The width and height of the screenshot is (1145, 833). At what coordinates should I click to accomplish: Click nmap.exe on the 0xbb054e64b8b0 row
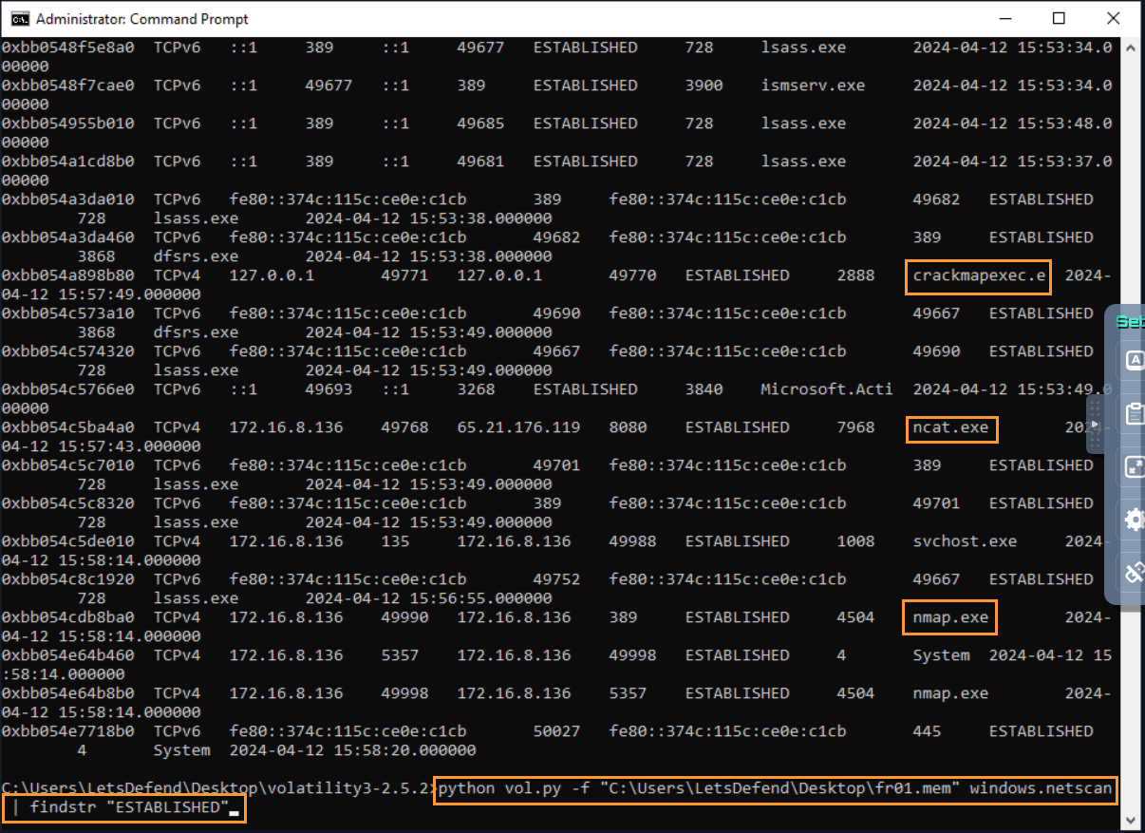pos(950,693)
